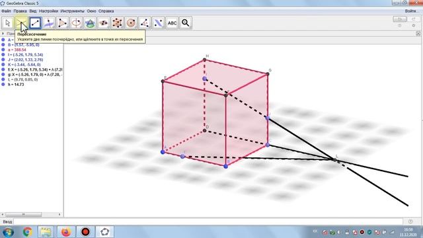Click point G on the cube
This screenshot has width=423, height=238.
[x=268, y=73]
